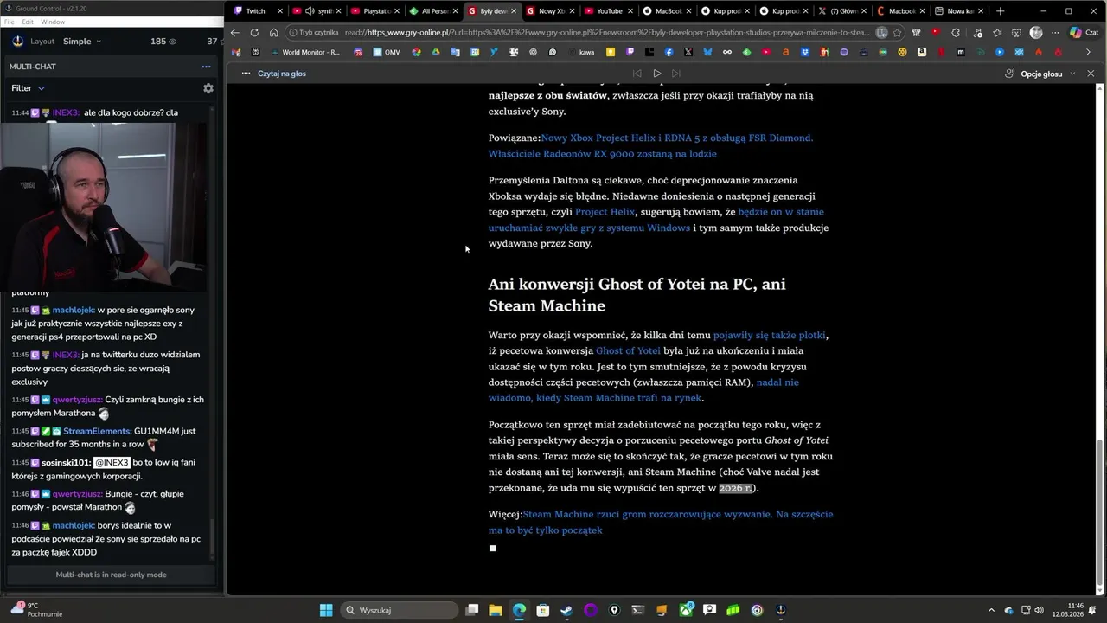
Task: Go back with the browser back arrow
Action: (x=234, y=33)
